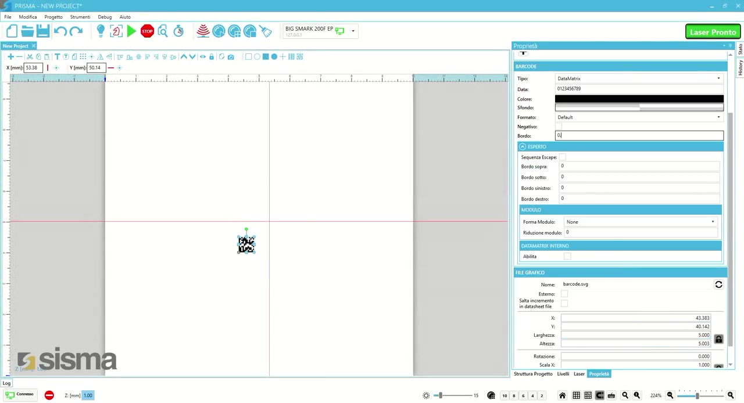Click the broom cleaning icon

point(265,31)
